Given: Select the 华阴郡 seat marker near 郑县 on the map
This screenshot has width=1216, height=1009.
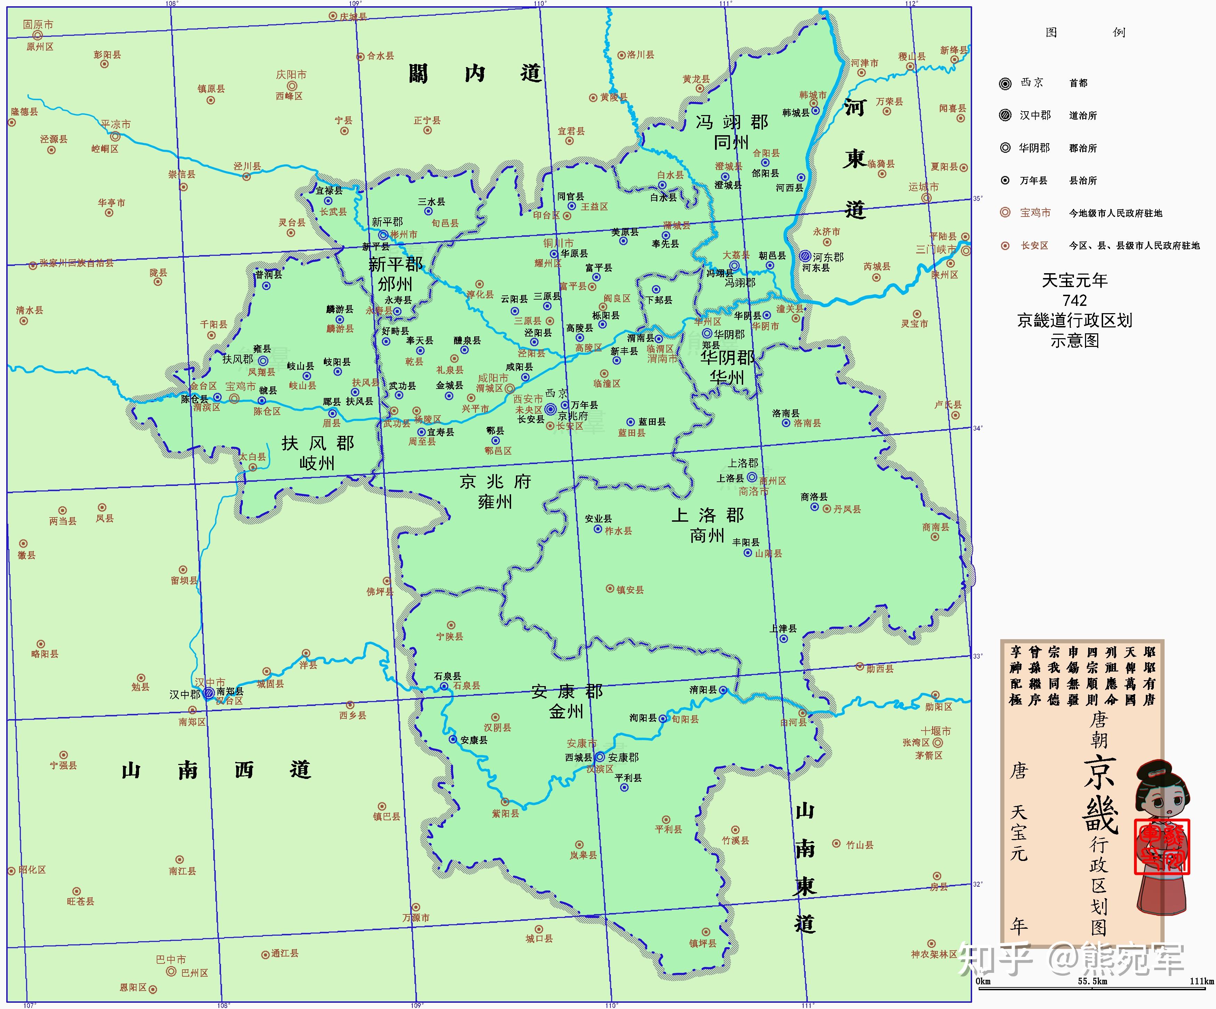Looking at the screenshot, I should [x=707, y=334].
